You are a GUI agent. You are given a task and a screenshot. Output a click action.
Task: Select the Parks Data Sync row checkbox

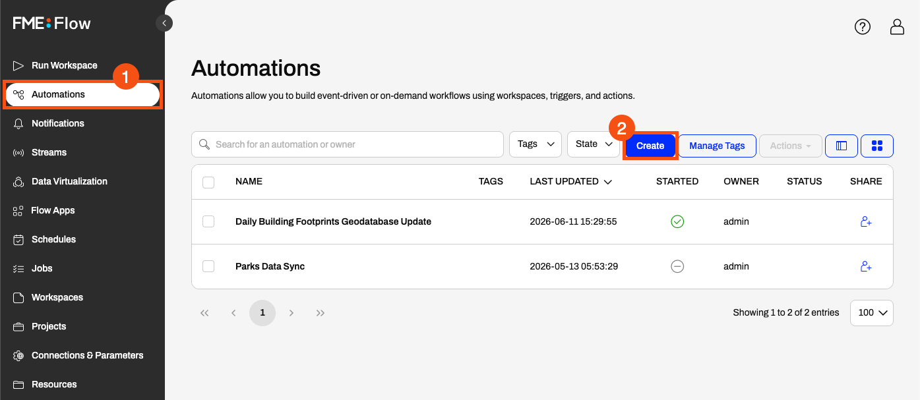coord(208,266)
